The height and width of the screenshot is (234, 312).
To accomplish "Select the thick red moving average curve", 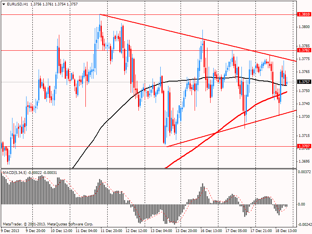I will [226, 124].
